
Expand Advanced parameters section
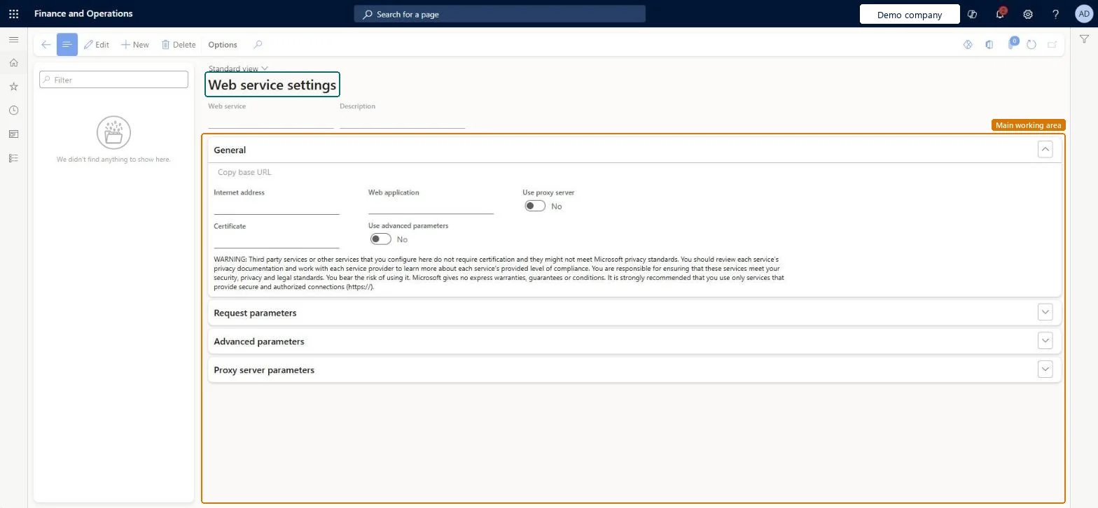click(1045, 341)
